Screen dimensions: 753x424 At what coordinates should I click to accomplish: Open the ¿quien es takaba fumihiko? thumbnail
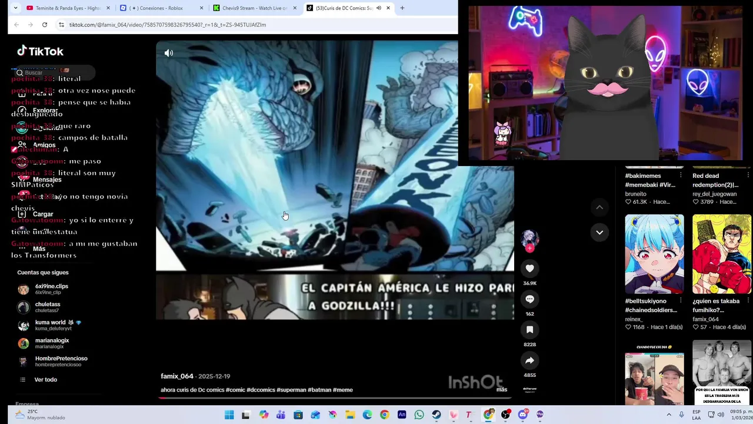[722, 254]
